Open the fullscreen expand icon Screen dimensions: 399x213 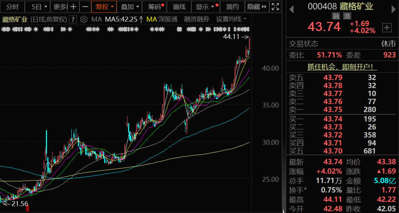click(x=275, y=7)
